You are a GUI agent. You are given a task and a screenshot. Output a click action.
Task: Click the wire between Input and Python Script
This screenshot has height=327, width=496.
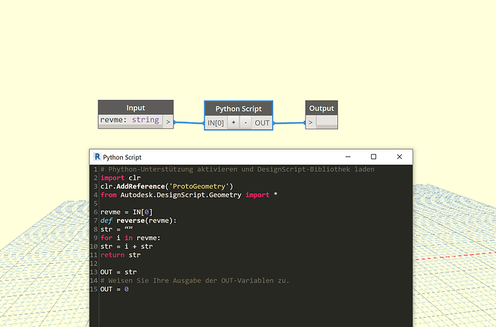(189, 123)
